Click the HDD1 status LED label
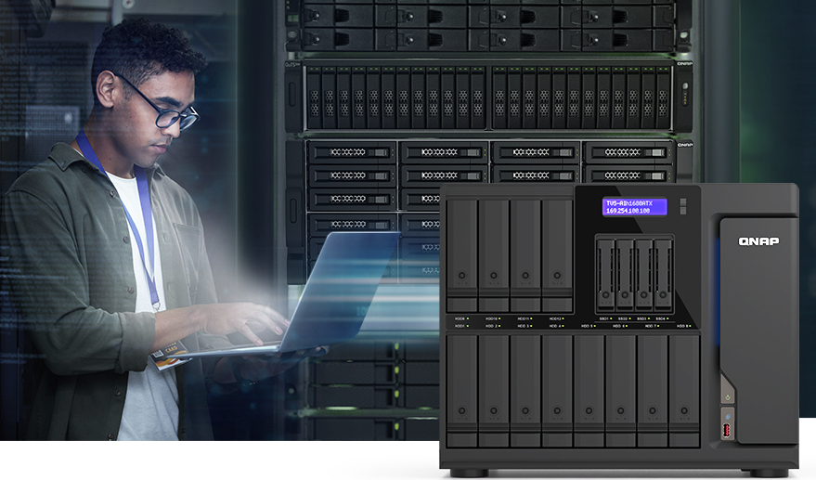The image size is (816, 480). 462,326
